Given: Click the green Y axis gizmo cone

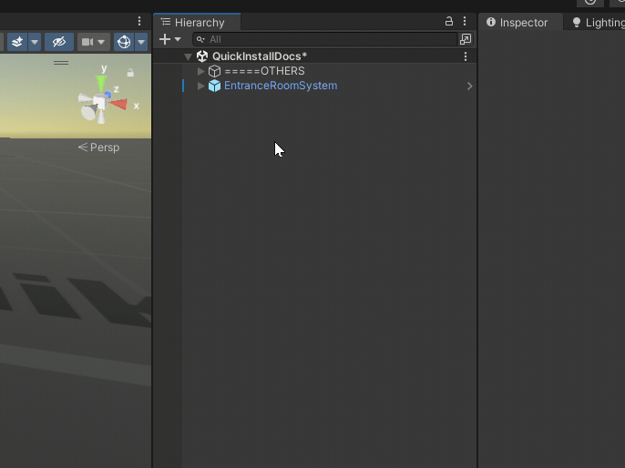Looking at the screenshot, I should point(101,82).
